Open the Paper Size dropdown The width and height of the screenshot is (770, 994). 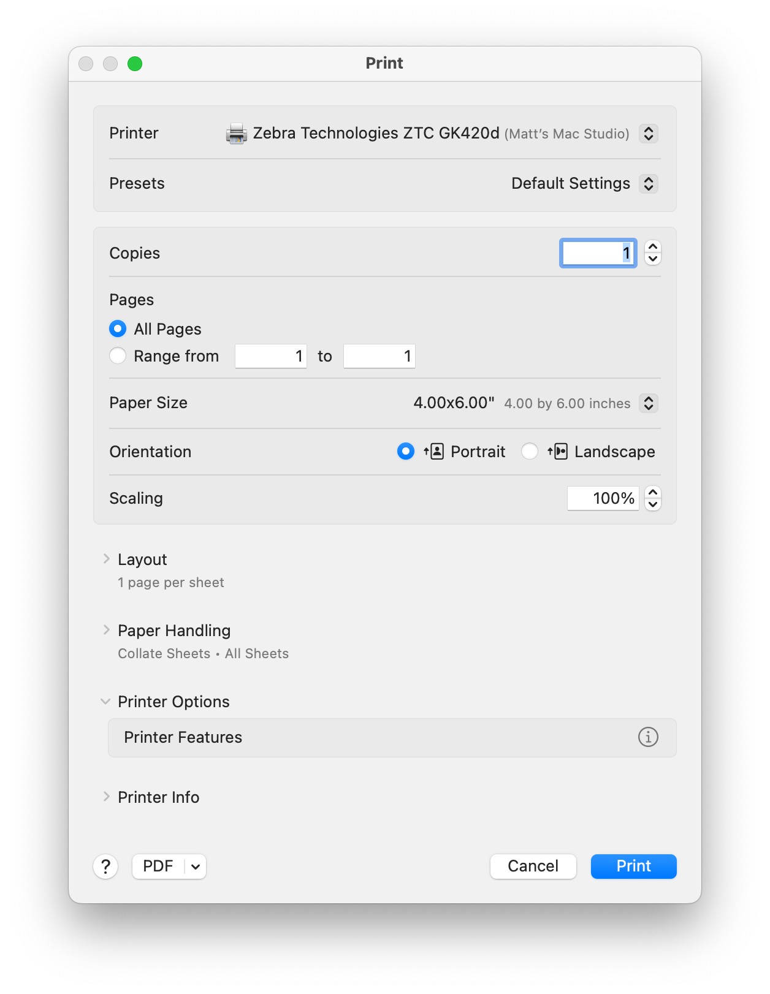point(648,403)
